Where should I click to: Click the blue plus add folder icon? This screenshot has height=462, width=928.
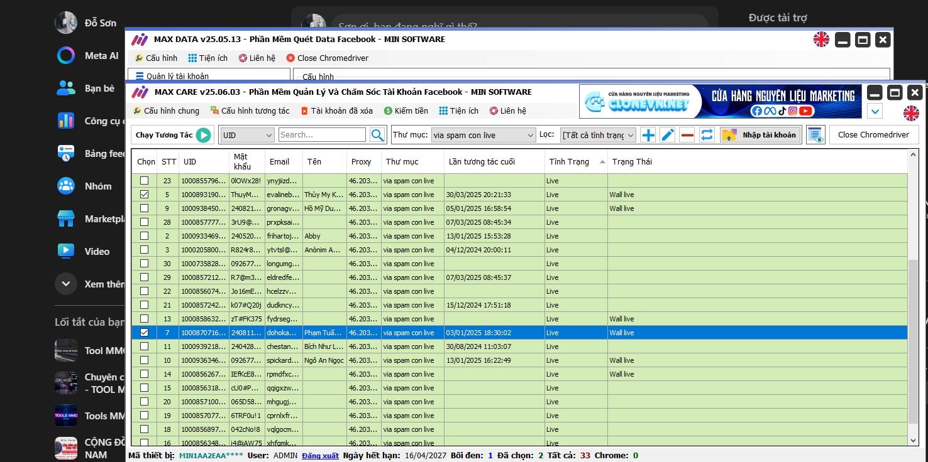[x=648, y=135]
